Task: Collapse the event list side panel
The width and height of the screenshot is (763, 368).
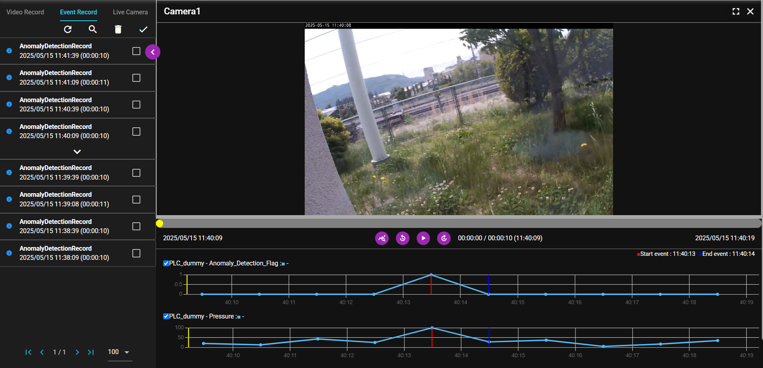Action: 153,52
